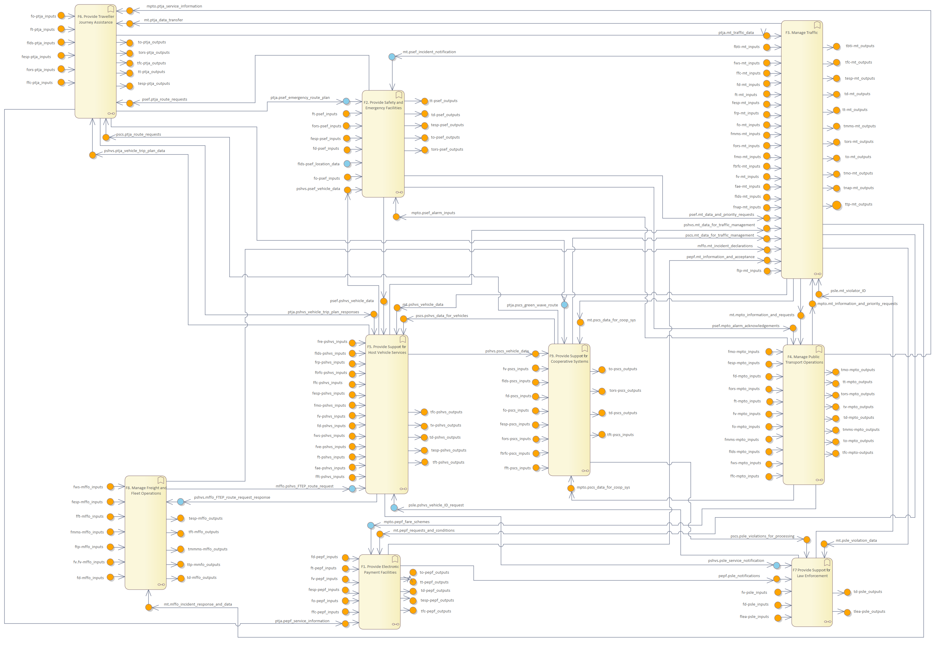935x657 pixels.
Task: Select orange port at tfc-mpto-outputs
Action: pyautogui.click(x=836, y=454)
